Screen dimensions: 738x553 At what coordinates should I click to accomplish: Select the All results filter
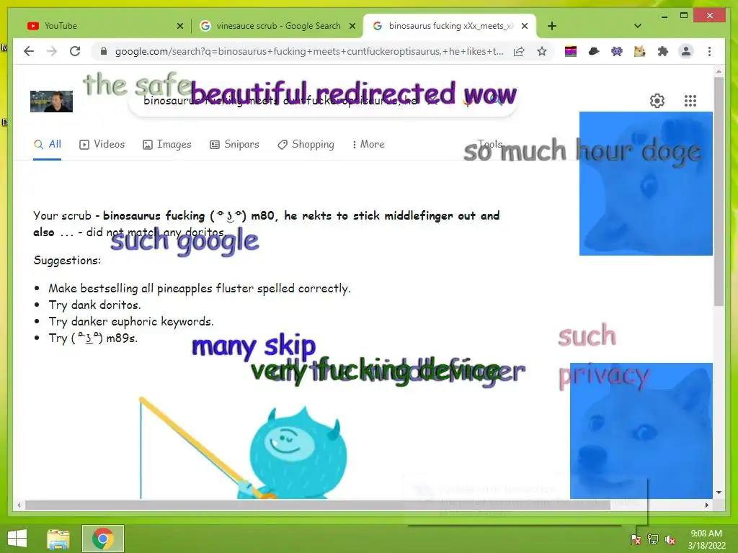coord(47,144)
